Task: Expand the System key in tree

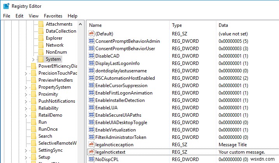Action: pyautogui.click(x=33, y=59)
